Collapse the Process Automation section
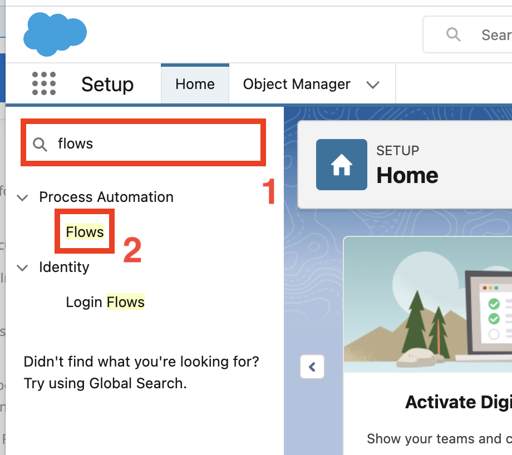Viewport: 512px width, 455px height. (22, 197)
